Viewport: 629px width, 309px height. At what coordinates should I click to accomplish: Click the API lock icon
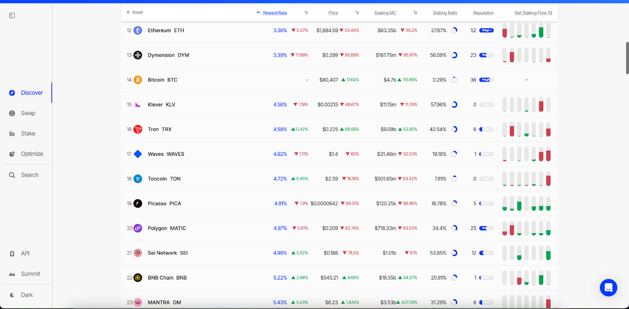(x=12, y=254)
